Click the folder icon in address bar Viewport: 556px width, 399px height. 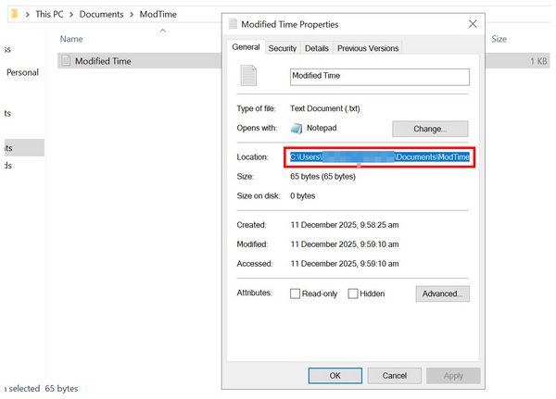14,14
